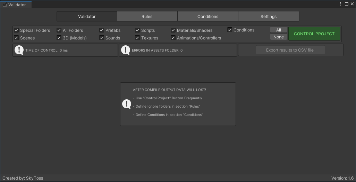Run the CONTROL PROJECT button
356x182 pixels.
click(314, 34)
